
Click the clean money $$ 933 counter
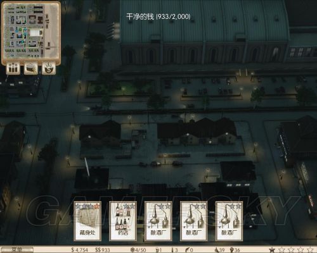[x=103, y=250]
